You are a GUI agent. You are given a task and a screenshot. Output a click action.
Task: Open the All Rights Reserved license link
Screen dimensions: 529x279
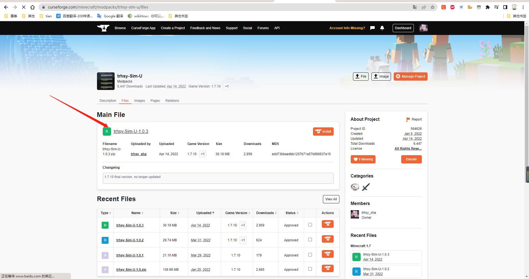pos(408,149)
